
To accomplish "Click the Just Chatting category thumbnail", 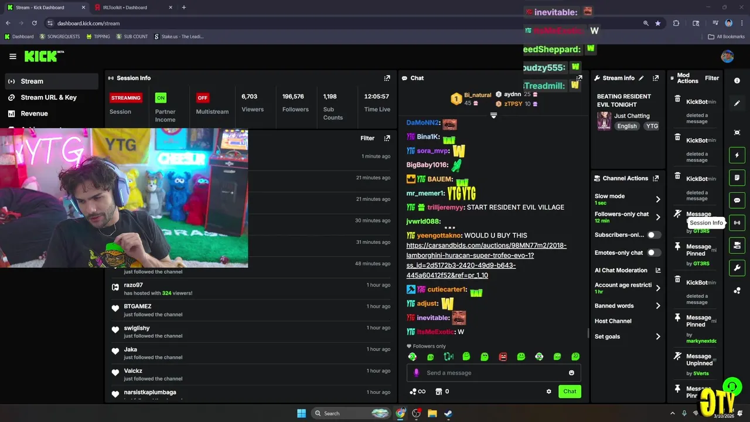I will coord(604,121).
